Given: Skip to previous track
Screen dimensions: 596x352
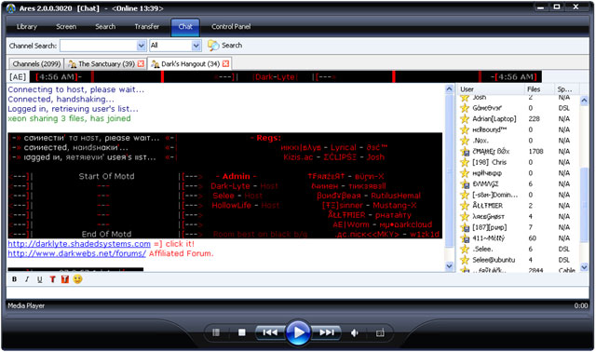Looking at the screenshot, I should [270, 332].
